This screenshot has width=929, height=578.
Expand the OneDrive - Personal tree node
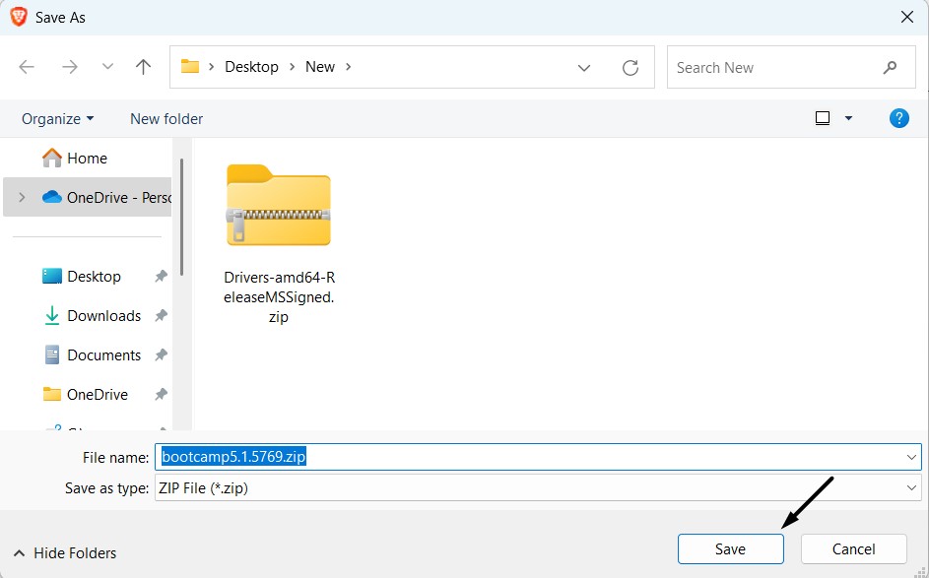pyautogui.click(x=22, y=197)
